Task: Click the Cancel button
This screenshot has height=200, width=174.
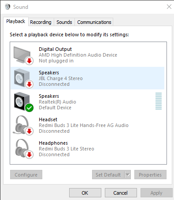Action: tap(121, 193)
